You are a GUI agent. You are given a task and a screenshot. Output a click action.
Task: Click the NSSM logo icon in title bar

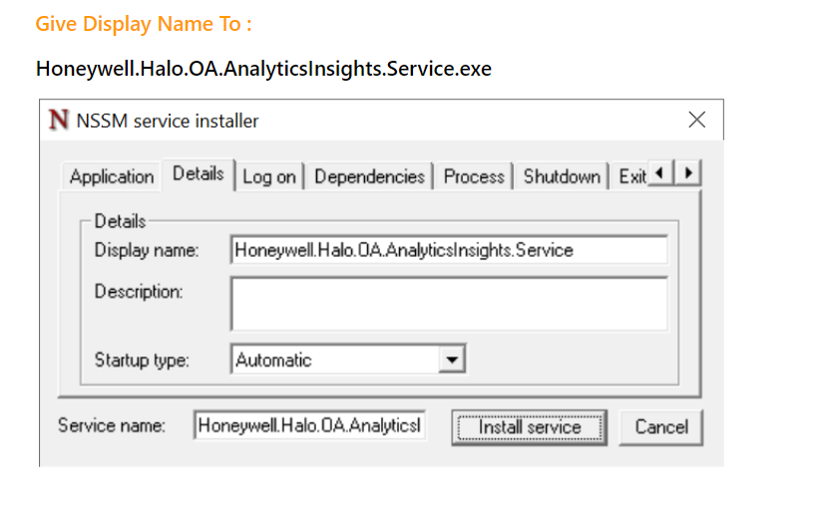point(59,121)
